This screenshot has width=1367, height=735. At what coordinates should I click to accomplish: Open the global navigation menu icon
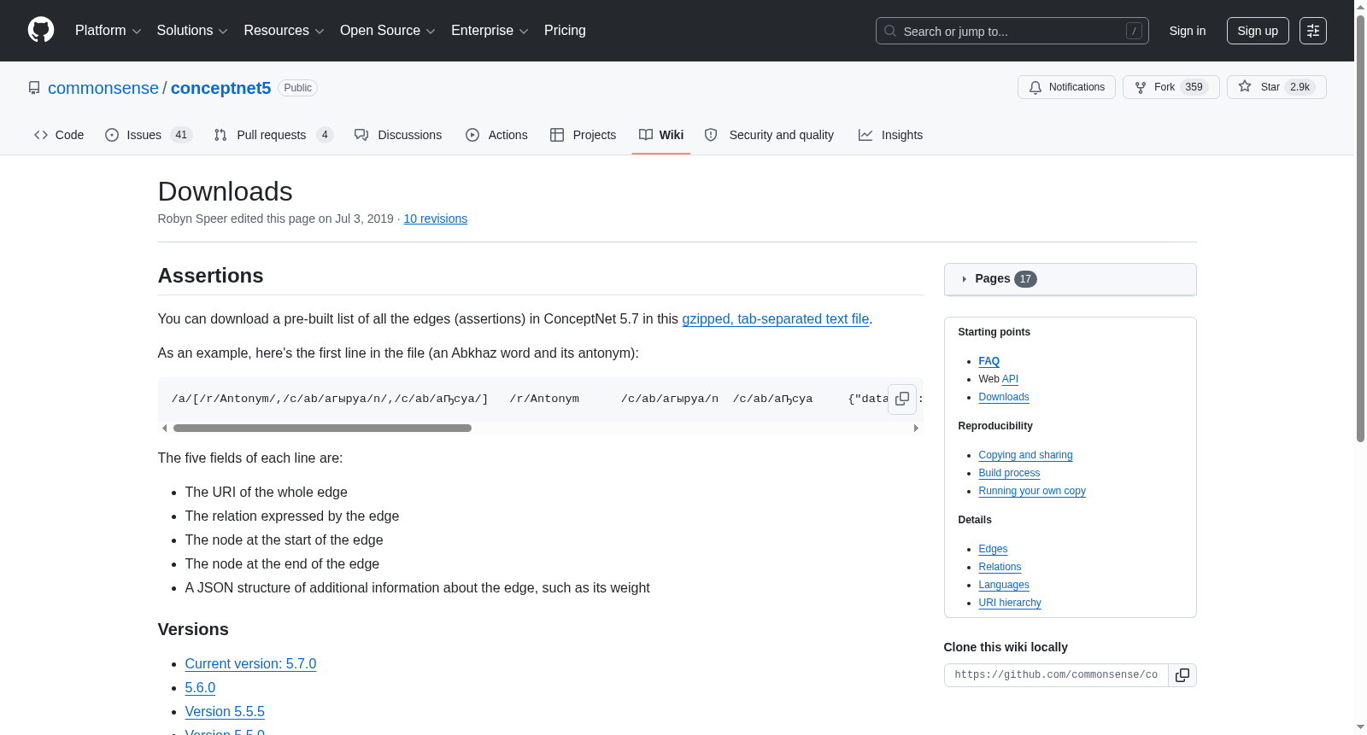point(1313,31)
